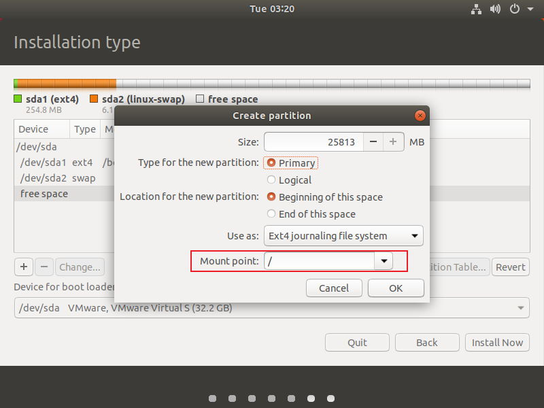Choose End of this space
The image size is (544, 408).
tap(311, 214)
